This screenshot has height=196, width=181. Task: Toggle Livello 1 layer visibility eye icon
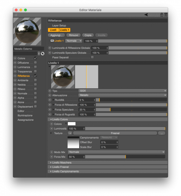click(x=52, y=41)
